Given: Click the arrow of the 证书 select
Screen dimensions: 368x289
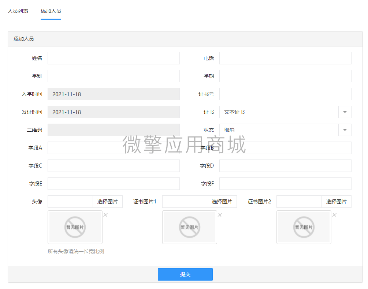Looking at the screenshot, I should pyautogui.click(x=345, y=112).
